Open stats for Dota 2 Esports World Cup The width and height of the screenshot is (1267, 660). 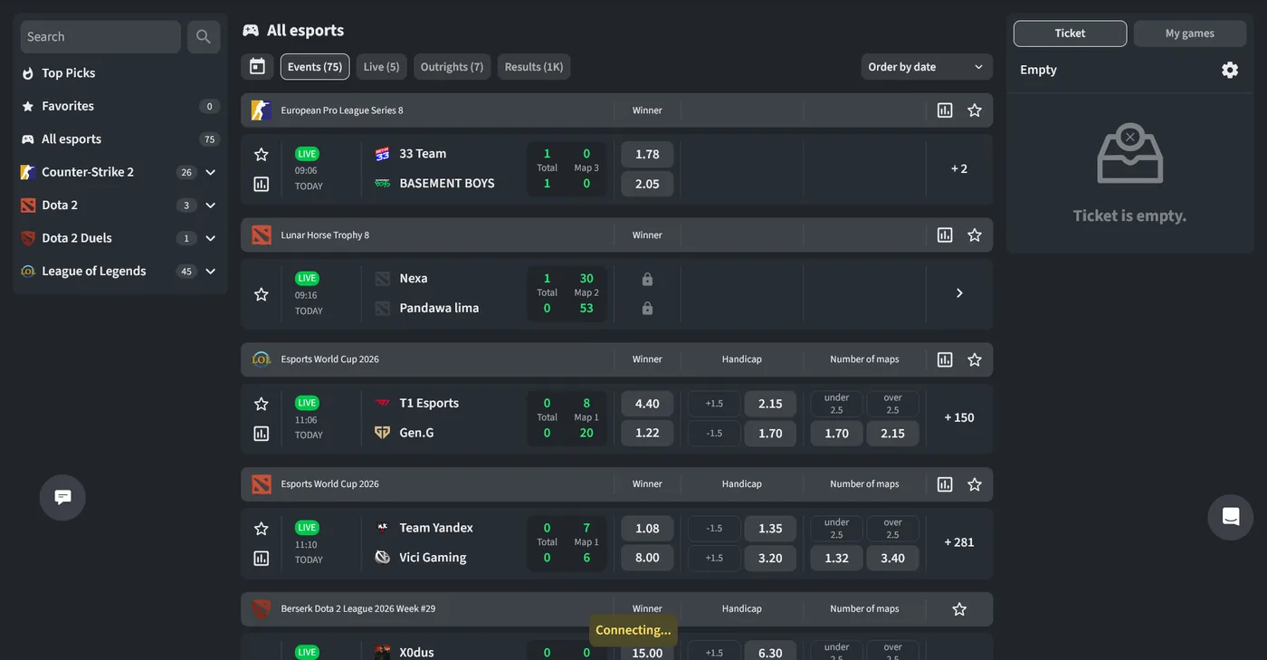[x=945, y=484]
